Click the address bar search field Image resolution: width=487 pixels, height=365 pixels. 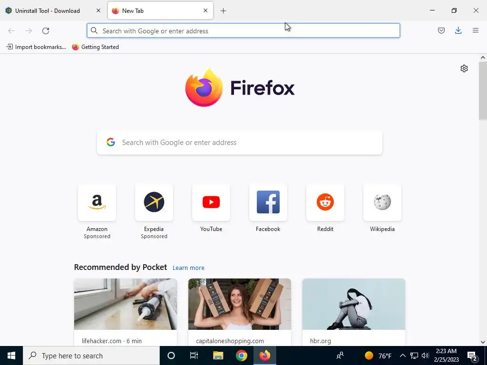(x=243, y=31)
